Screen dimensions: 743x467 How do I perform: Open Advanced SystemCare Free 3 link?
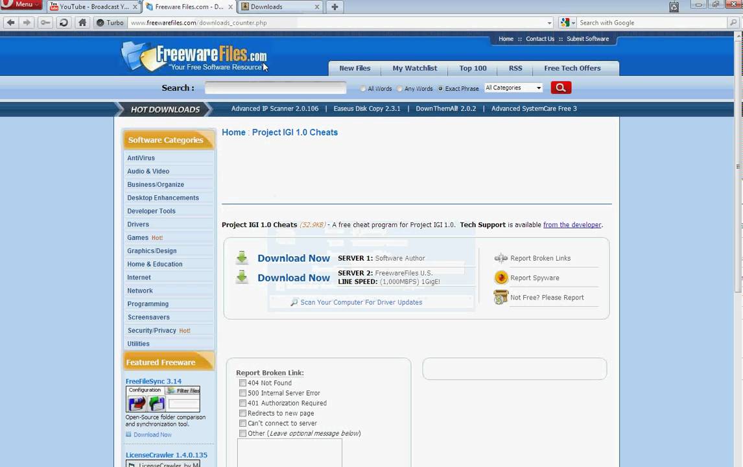point(534,108)
